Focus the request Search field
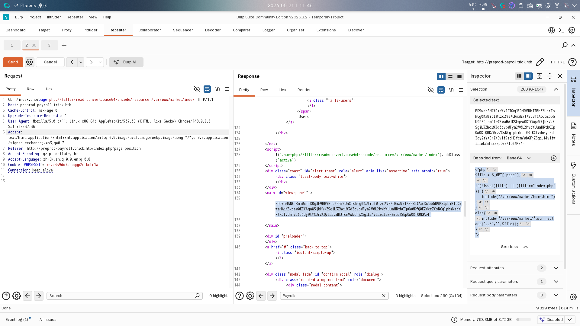The image size is (580, 326). pos(124,296)
